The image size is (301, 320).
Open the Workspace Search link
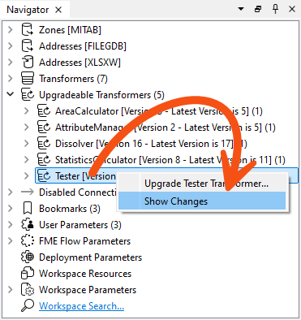pos(81,306)
